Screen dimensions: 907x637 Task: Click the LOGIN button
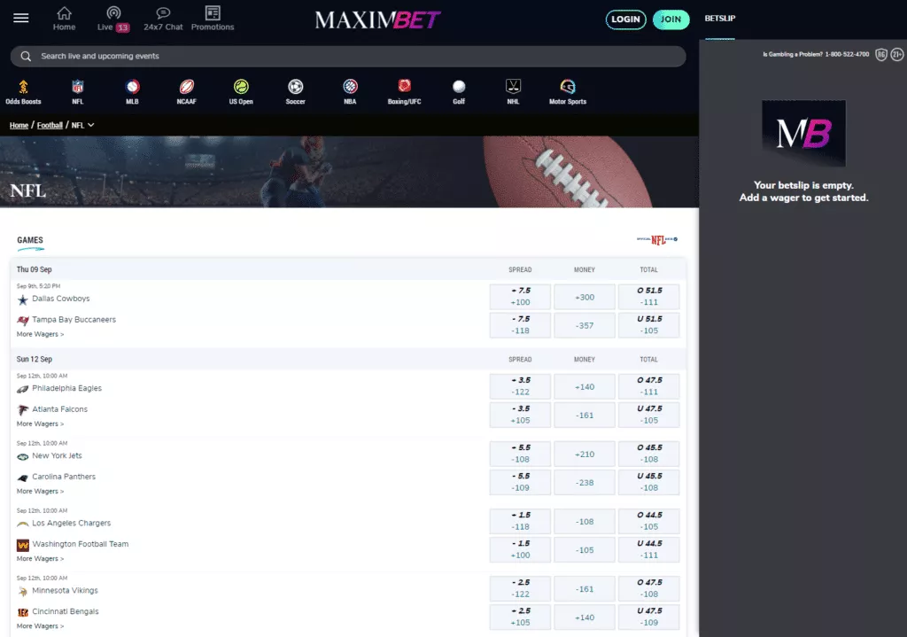pos(625,19)
